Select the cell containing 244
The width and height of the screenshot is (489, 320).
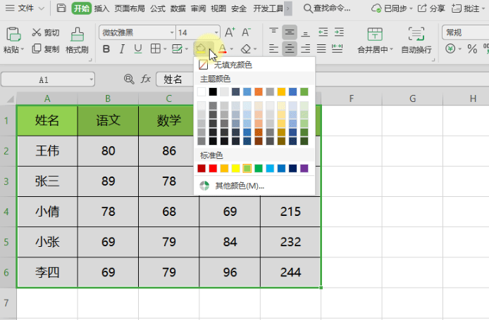click(x=290, y=272)
